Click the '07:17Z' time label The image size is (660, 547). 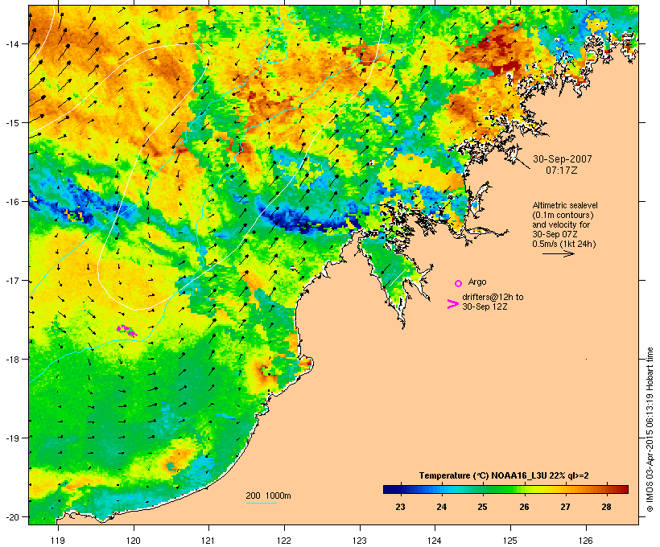[562, 171]
